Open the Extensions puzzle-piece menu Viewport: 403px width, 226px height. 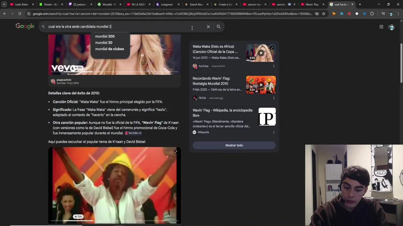coord(372,14)
